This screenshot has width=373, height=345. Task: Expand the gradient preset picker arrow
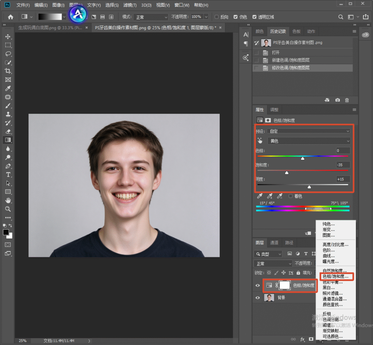pyautogui.click(x=64, y=17)
